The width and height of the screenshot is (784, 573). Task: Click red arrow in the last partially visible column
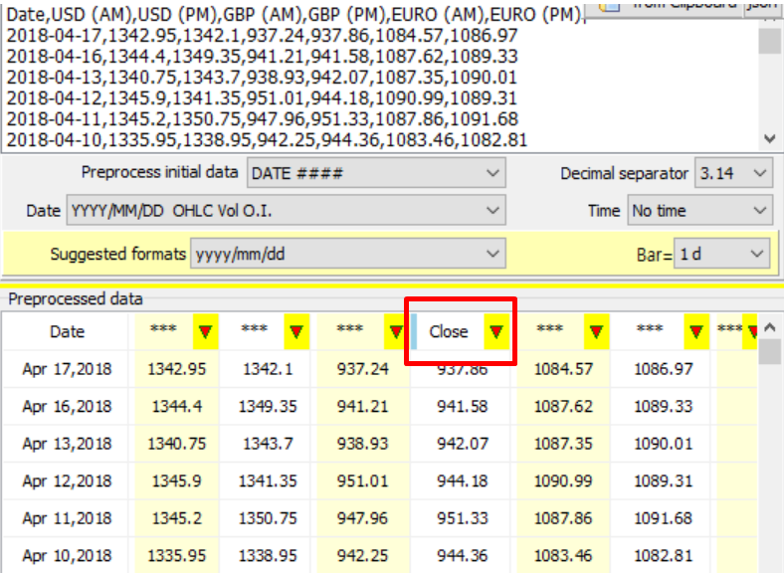752,331
